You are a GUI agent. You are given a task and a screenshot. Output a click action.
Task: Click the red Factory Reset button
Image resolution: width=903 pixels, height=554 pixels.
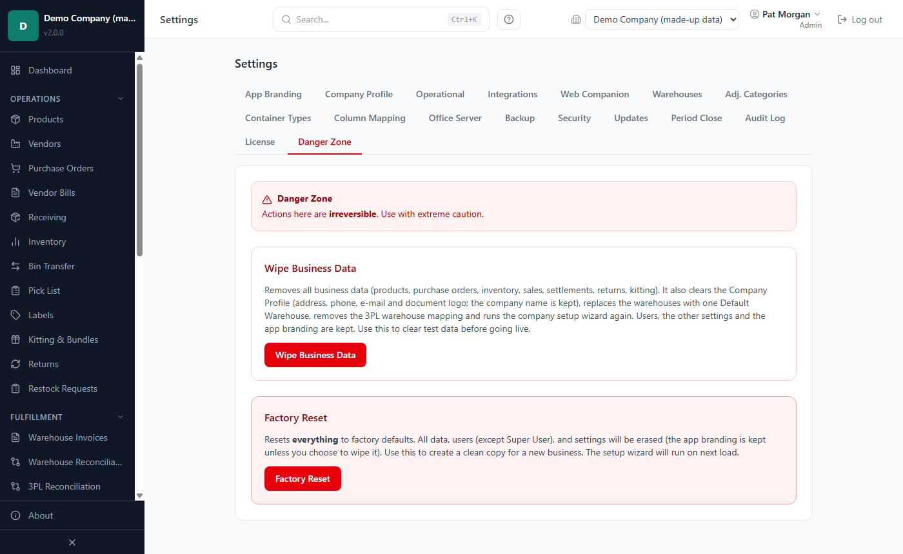[x=303, y=479]
